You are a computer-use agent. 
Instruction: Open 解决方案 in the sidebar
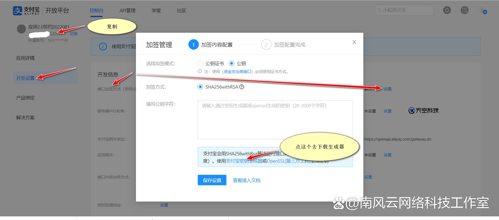click(25, 117)
